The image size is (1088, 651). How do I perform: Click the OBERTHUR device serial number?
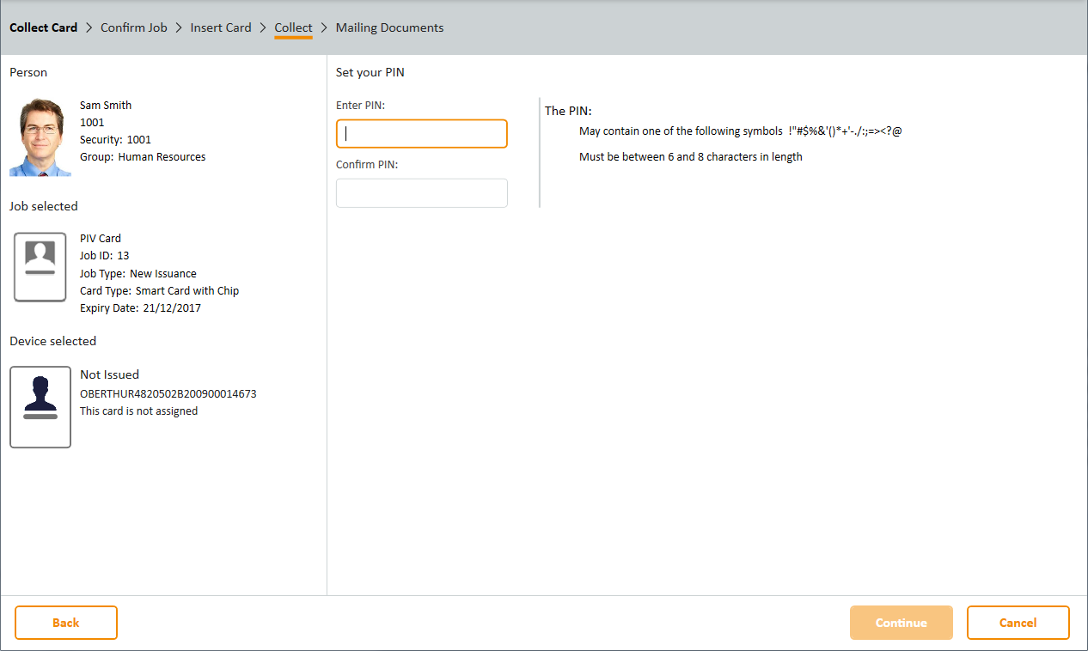click(x=168, y=394)
